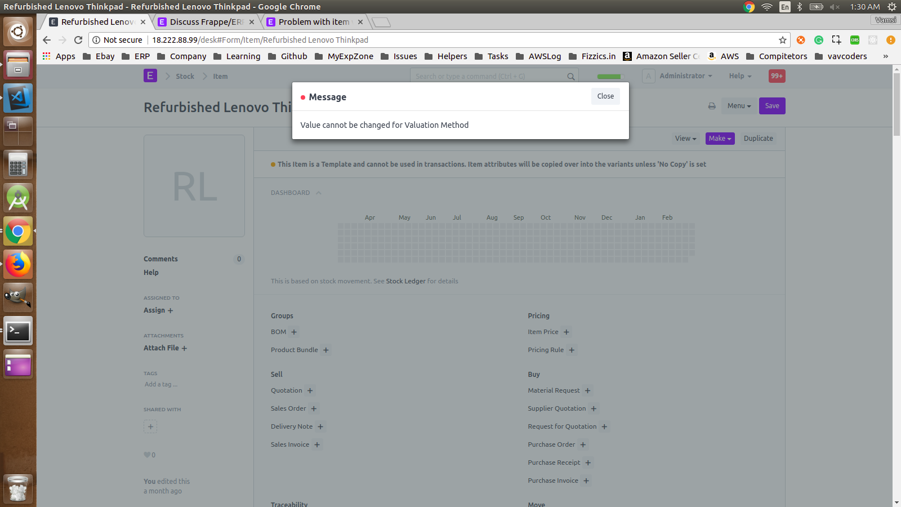Open the ERP bookmarks folder
The image size is (901, 507).
[136, 56]
